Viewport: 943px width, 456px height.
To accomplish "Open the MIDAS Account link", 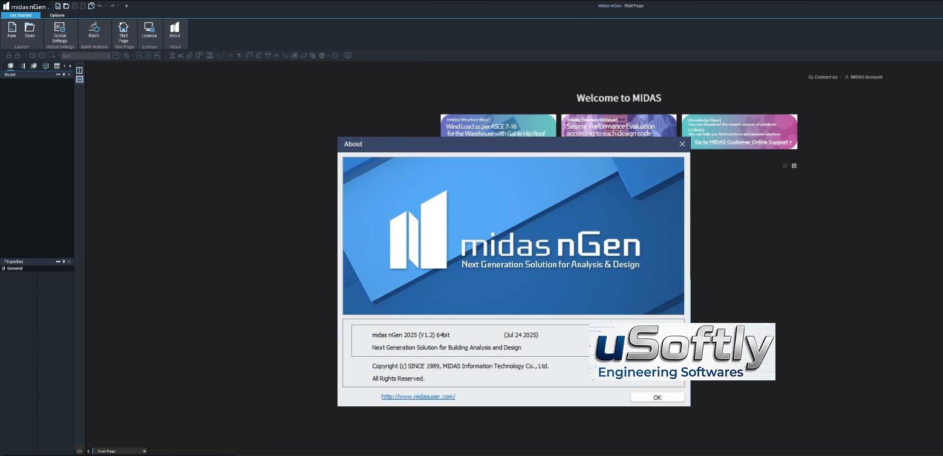I will (x=863, y=77).
